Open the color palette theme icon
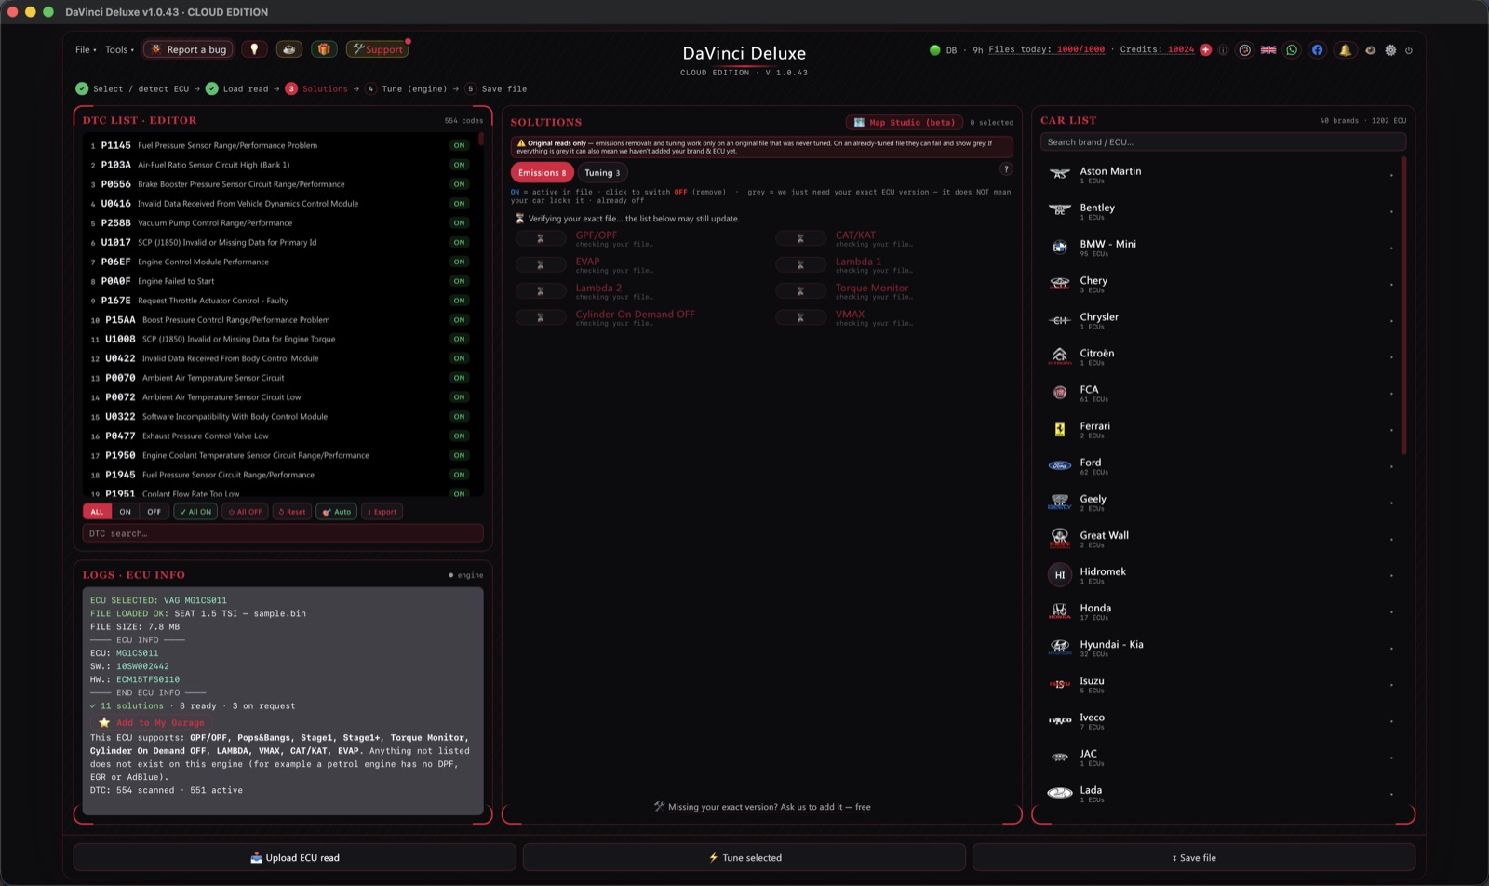This screenshot has width=1489, height=886. click(x=1245, y=50)
